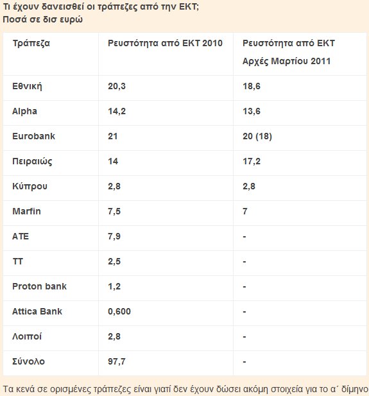Viewport: 369px width, 396px height.
Task: Select the 0,600 Attica Bank value
Action: coord(119,312)
